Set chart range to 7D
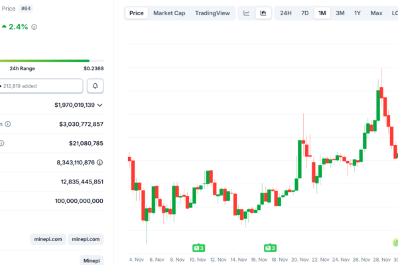The height and width of the screenshot is (265, 398). [304, 13]
